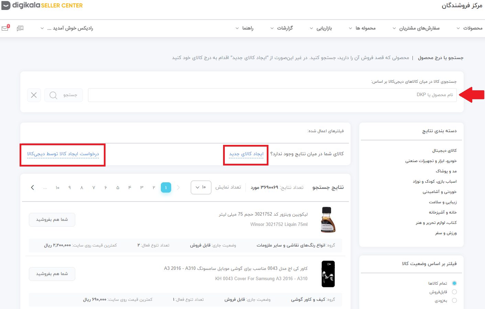The width and height of the screenshot is (485, 309).
Task: Open the بازاریابی menu
Action: (321, 28)
